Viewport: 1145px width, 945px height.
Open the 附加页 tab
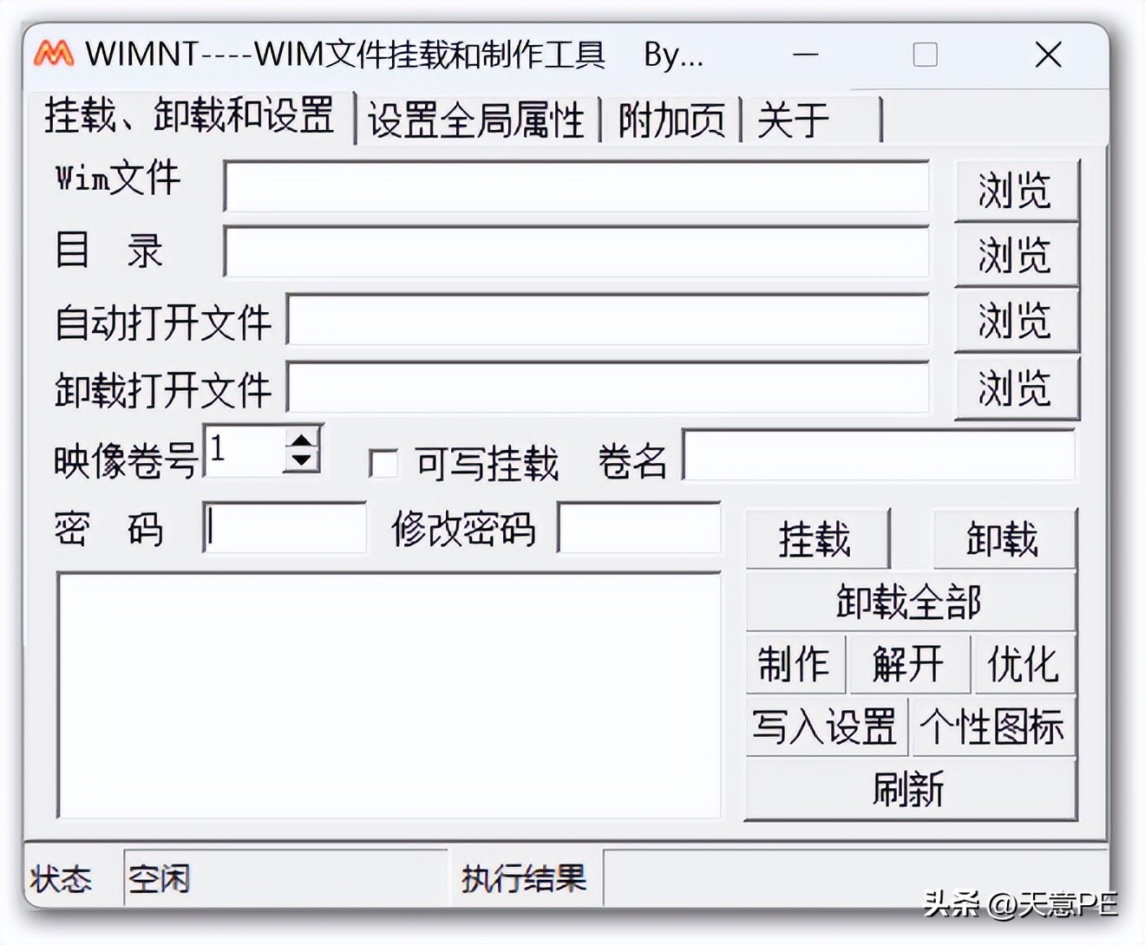(x=670, y=121)
